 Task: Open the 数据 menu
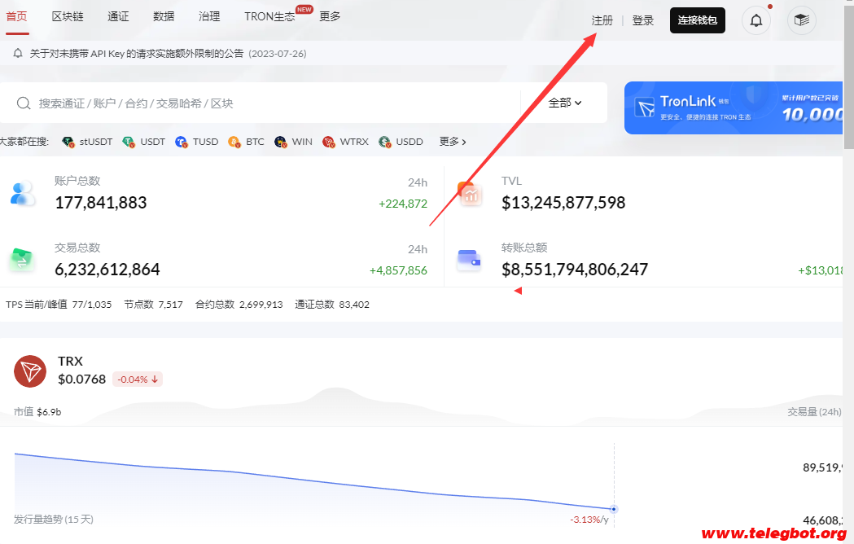coord(164,16)
